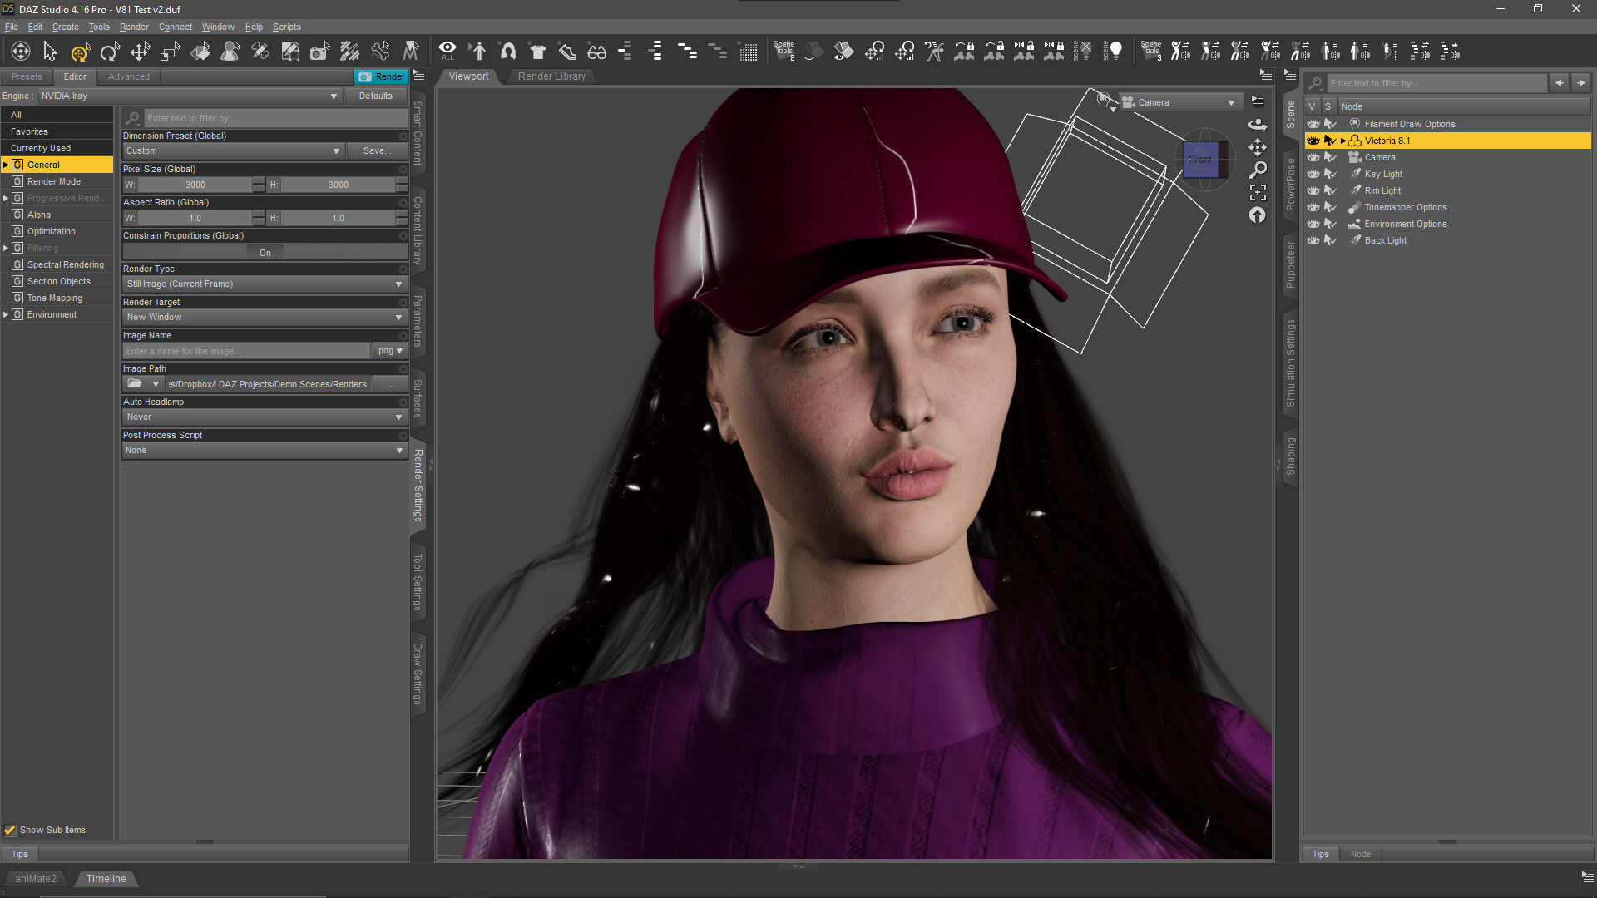This screenshot has height=898, width=1597.
Task: Click the blue Render button
Action: pyautogui.click(x=382, y=76)
